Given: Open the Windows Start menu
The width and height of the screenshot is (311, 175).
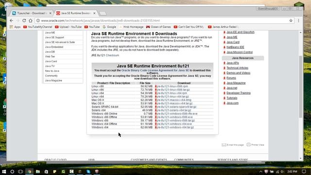Looking at the screenshot, I should [x=4, y=172].
